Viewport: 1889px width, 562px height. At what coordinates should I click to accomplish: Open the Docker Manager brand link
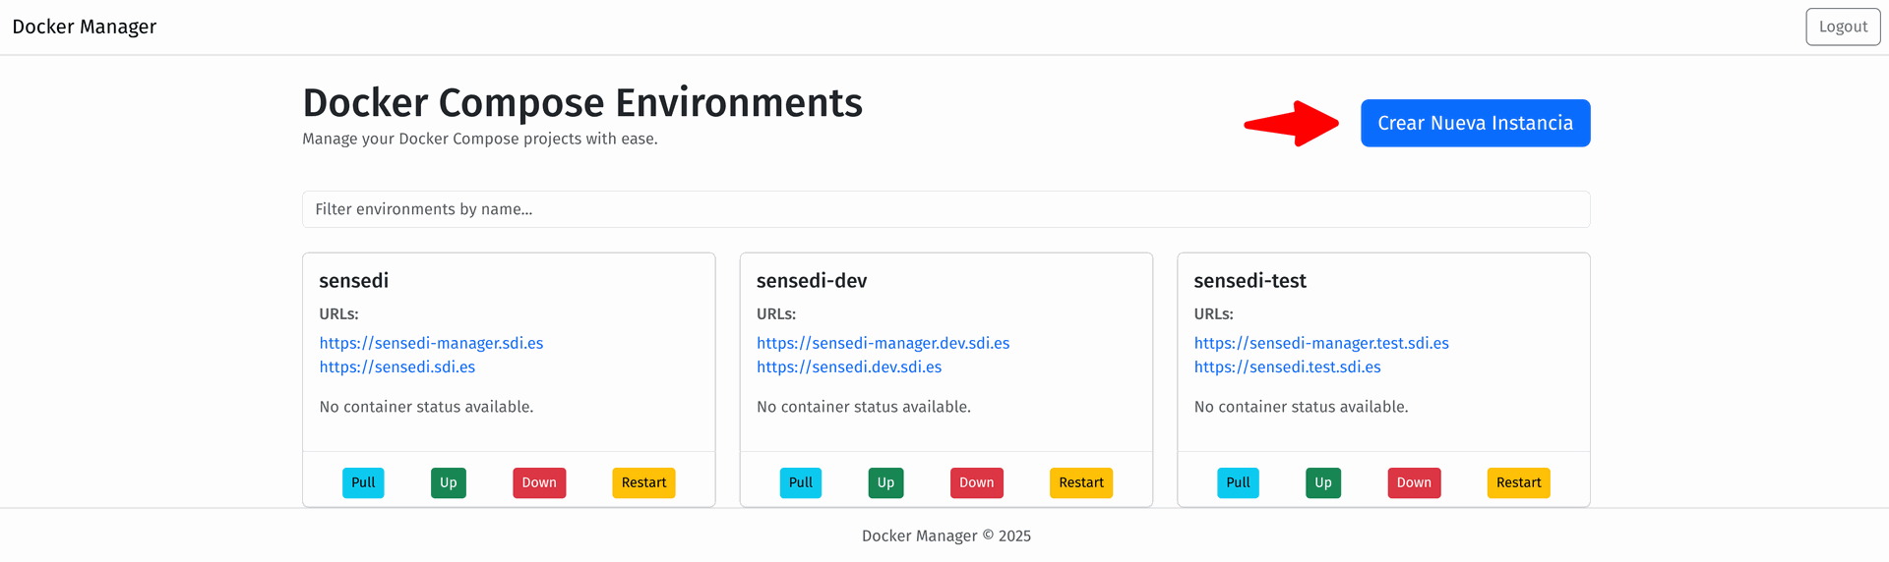click(85, 27)
